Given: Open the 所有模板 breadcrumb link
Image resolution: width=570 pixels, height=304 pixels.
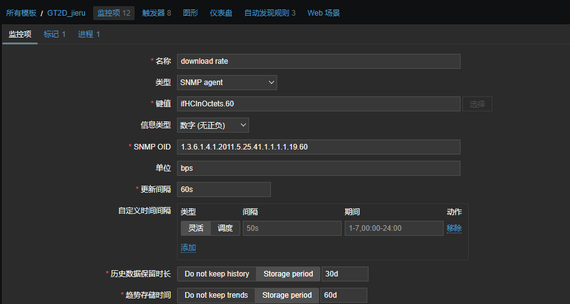Looking at the screenshot, I should [23, 13].
